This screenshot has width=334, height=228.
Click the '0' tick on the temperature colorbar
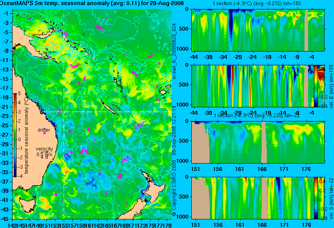click(x=19, y=140)
